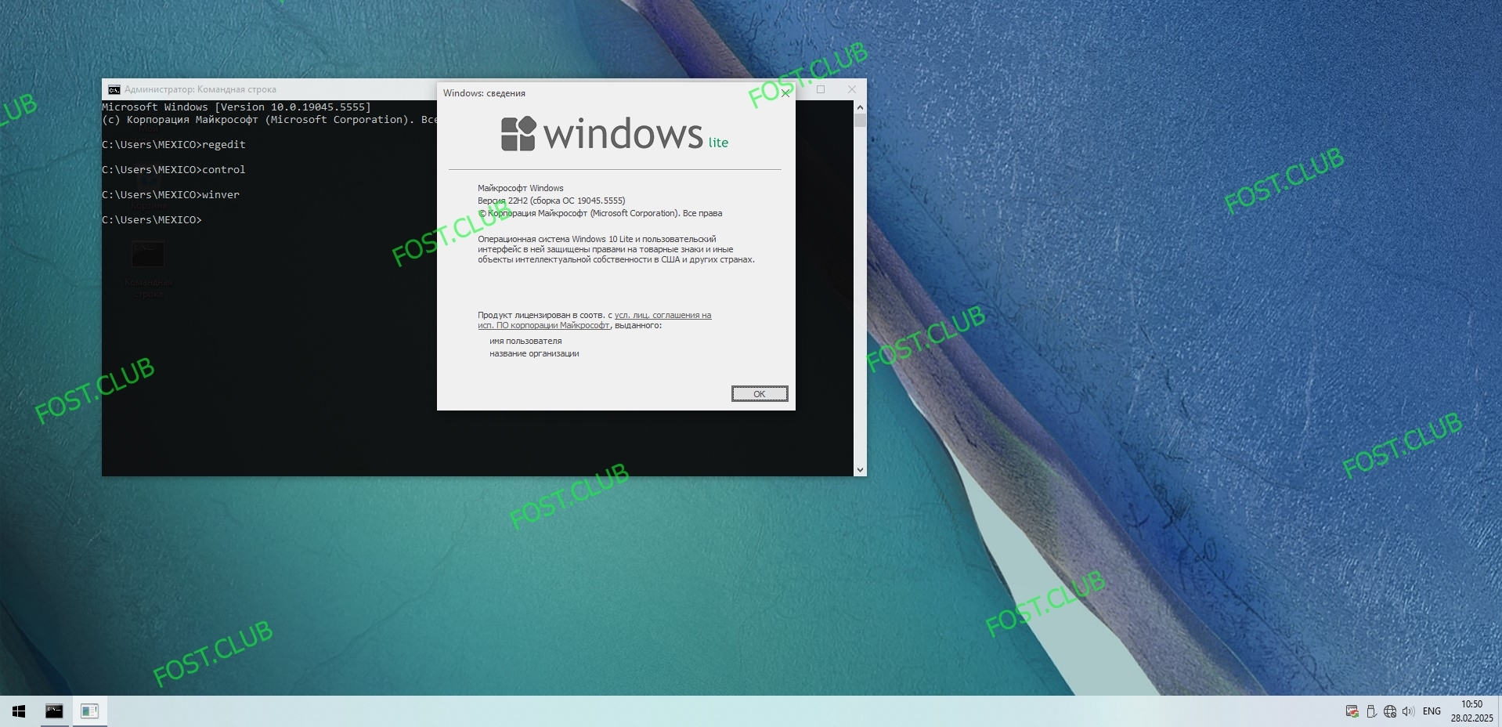This screenshot has width=1502, height=727.
Task: Click the 'C:\Users\MEXICO>winver' line
Action: pyautogui.click(x=171, y=195)
